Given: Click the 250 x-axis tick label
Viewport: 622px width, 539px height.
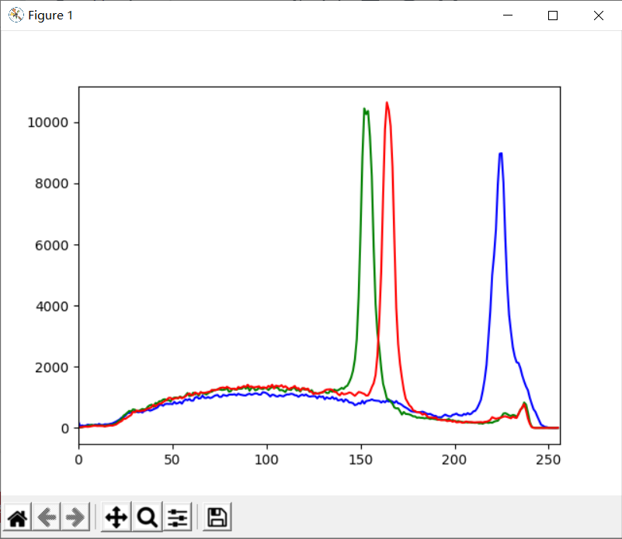Looking at the screenshot, I should click(549, 458).
